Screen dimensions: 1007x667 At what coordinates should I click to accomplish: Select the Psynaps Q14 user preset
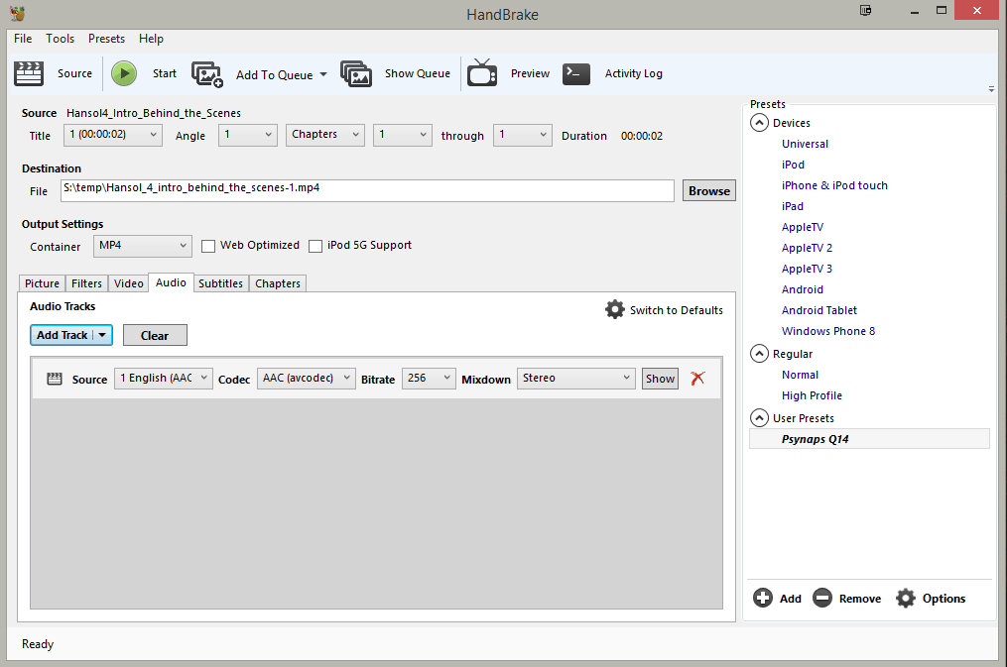pyautogui.click(x=869, y=439)
